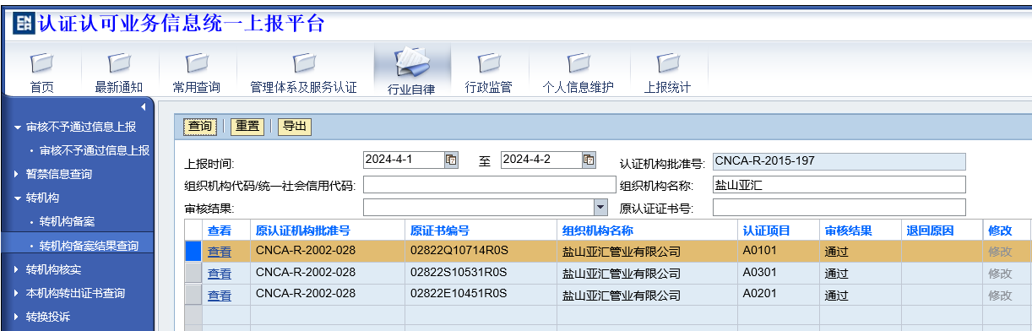
Task: Click the 重置 reset button
Action: [247, 127]
